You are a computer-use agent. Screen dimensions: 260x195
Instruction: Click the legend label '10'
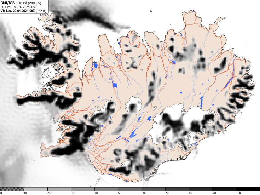point(25,193)
